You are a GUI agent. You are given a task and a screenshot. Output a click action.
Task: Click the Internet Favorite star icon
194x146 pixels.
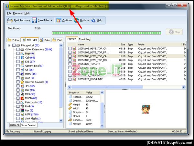[x=22, y=82]
